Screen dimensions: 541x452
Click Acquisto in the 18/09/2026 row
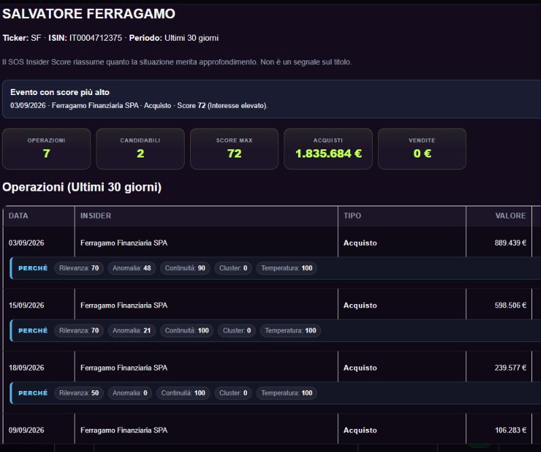coord(360,368)
